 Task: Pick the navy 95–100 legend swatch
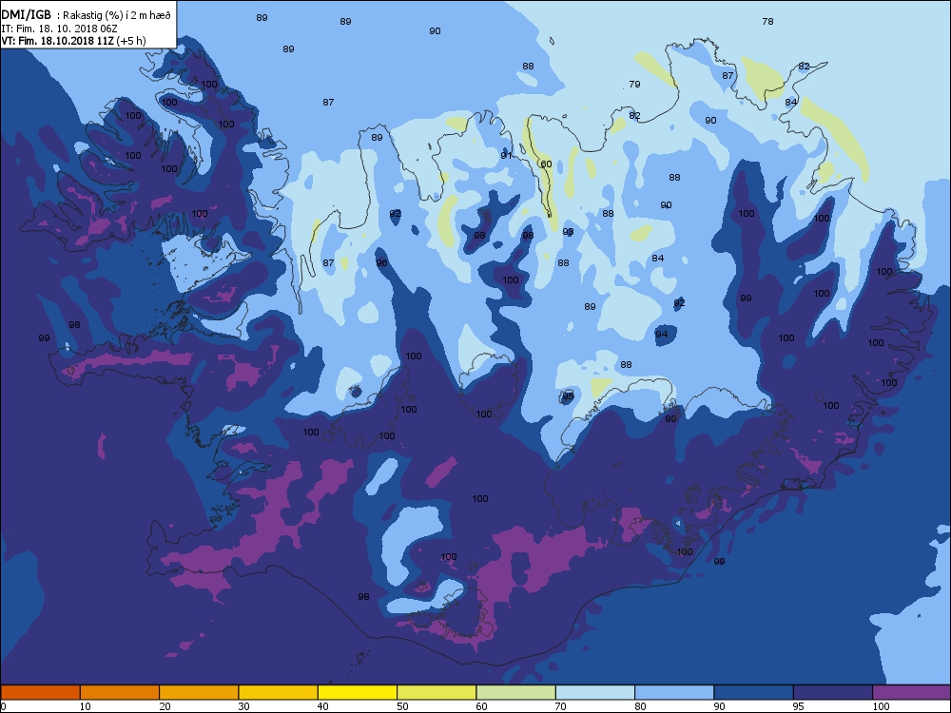pos(833,692)
